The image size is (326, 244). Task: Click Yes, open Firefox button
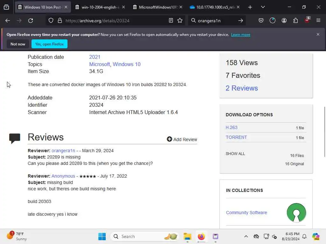click(49, 44)
